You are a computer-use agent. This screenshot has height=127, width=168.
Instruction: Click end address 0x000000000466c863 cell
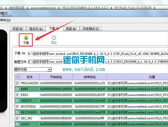coord(90,124)
